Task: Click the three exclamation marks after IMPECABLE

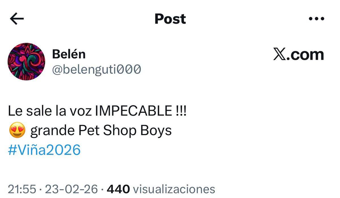Action: [x=181, y=111]
